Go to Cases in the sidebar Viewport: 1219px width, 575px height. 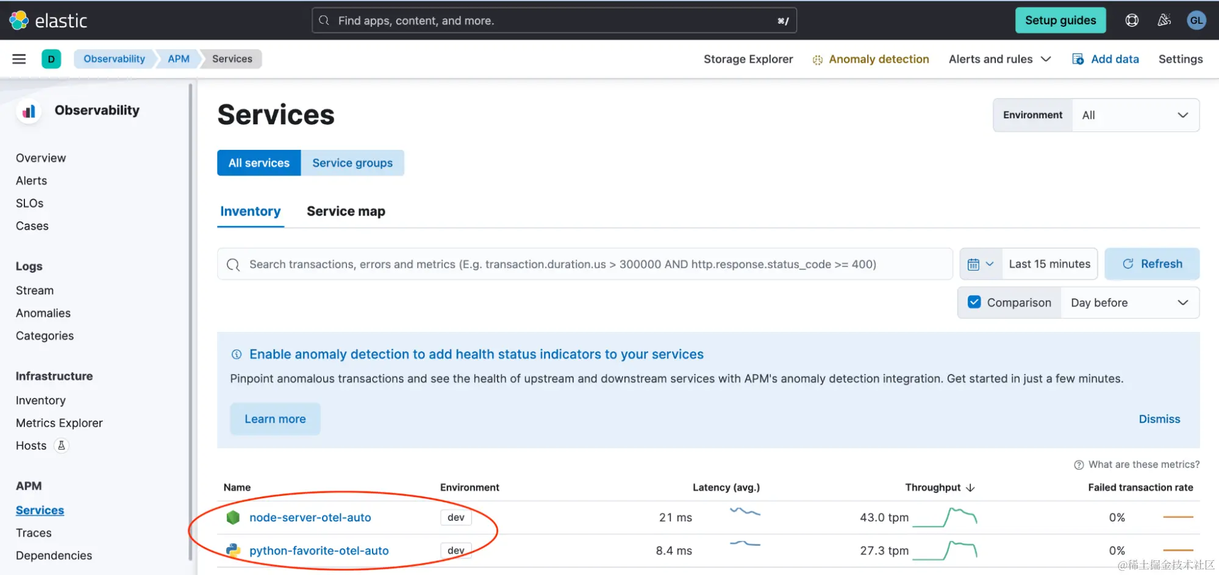point(32,226)
